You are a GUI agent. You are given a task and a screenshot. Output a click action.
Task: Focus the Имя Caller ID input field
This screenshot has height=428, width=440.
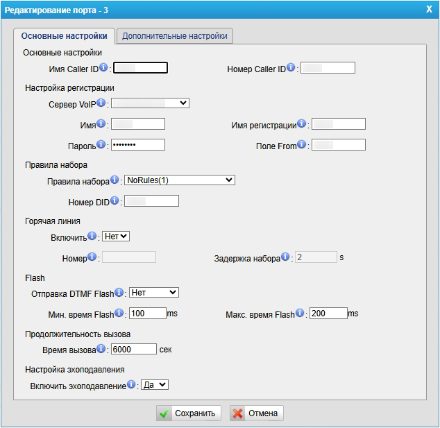[141, 67]
